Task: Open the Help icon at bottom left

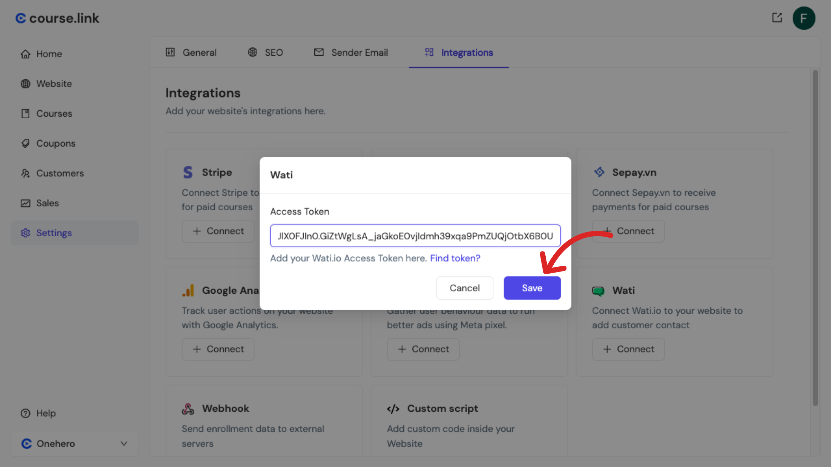Action: click(x=25, y=413)
